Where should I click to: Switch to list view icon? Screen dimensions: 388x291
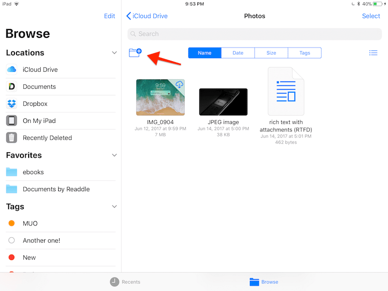(373, 53)
